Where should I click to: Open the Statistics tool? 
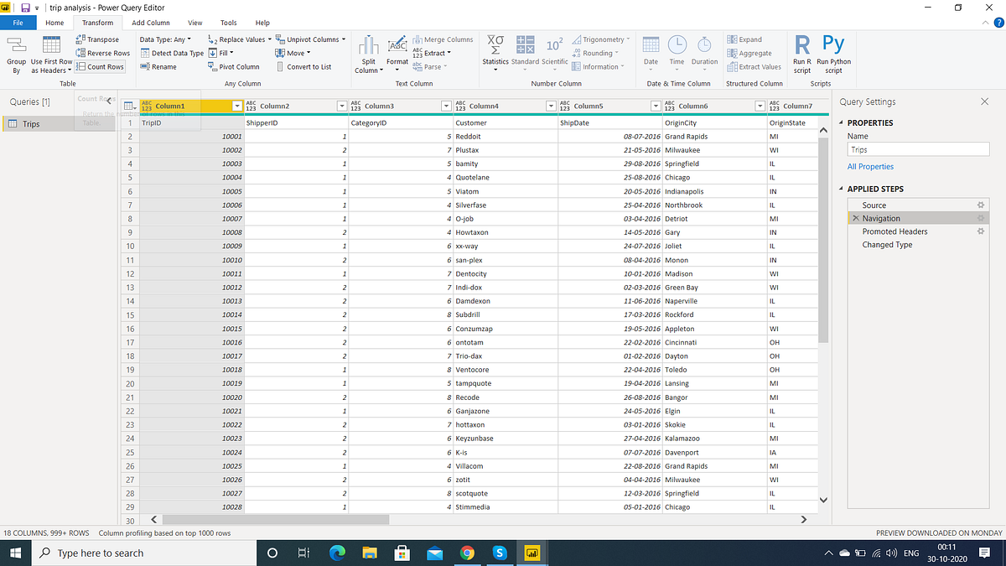[495, 53]
